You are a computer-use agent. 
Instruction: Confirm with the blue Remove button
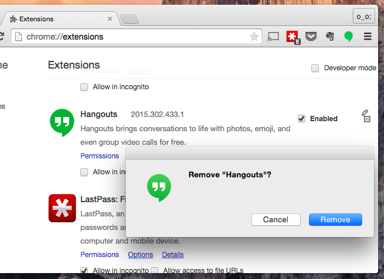(336, 219)
